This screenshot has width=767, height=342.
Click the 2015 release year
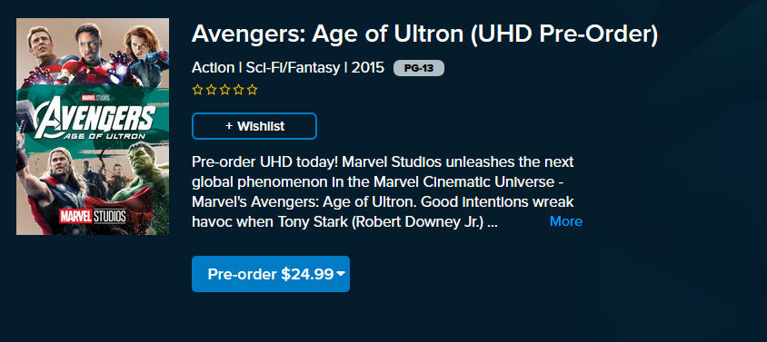point(368,67)
